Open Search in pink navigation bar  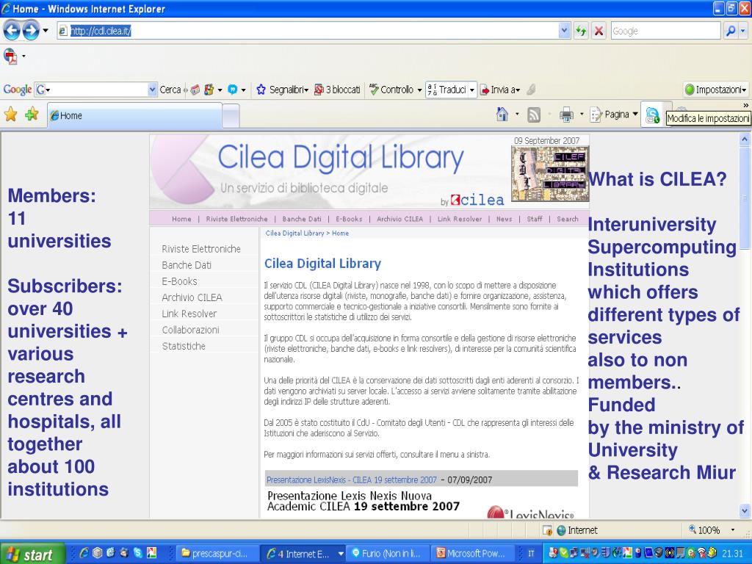coord(568,219)
